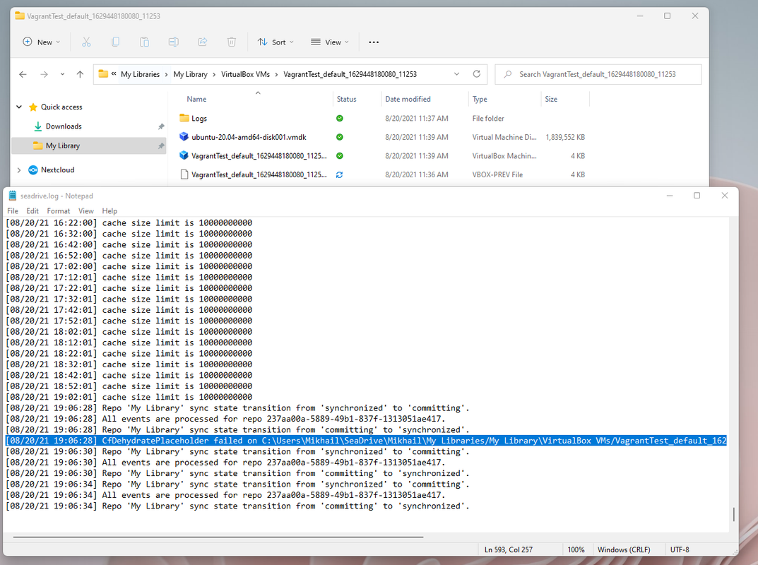This screenshot has height=565, width=758.
Task: Click the File folder type cell
Action: [488, 119]
